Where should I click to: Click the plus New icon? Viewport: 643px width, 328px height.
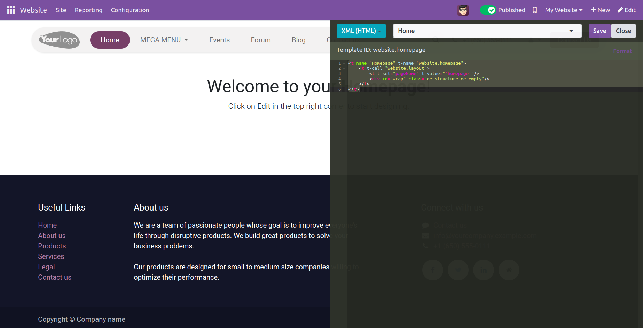coord(593,10)
